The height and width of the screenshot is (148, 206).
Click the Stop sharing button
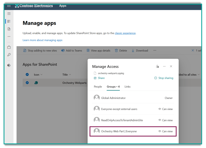point(163,78)
